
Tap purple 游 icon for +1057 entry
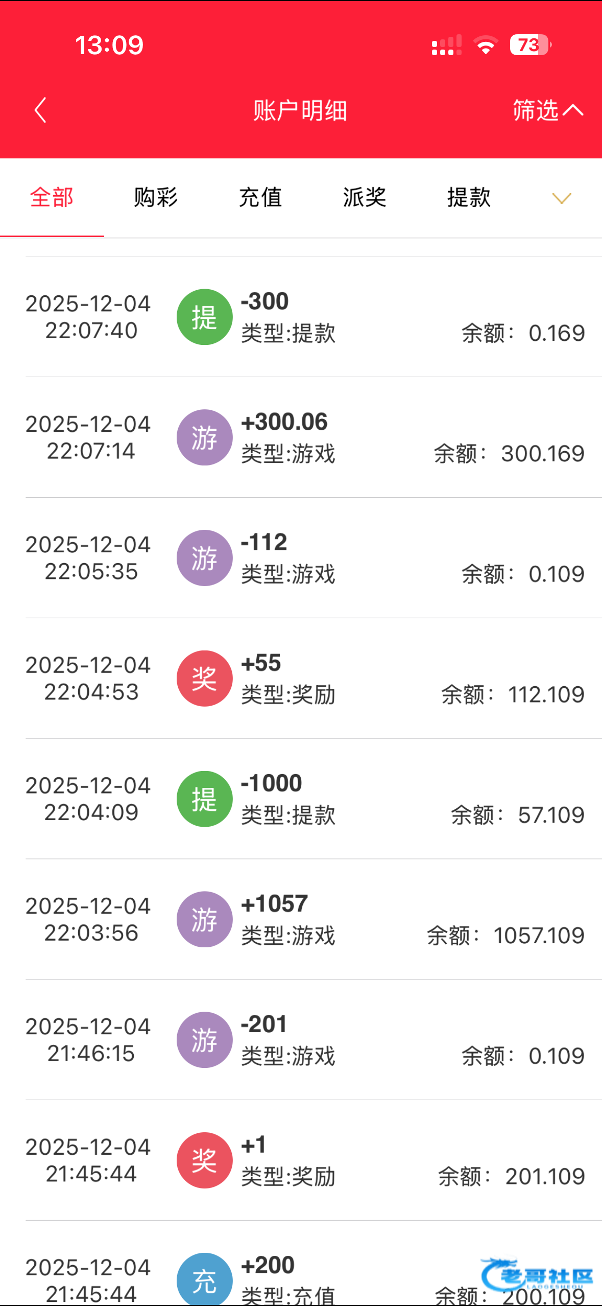tap(204, 920)
